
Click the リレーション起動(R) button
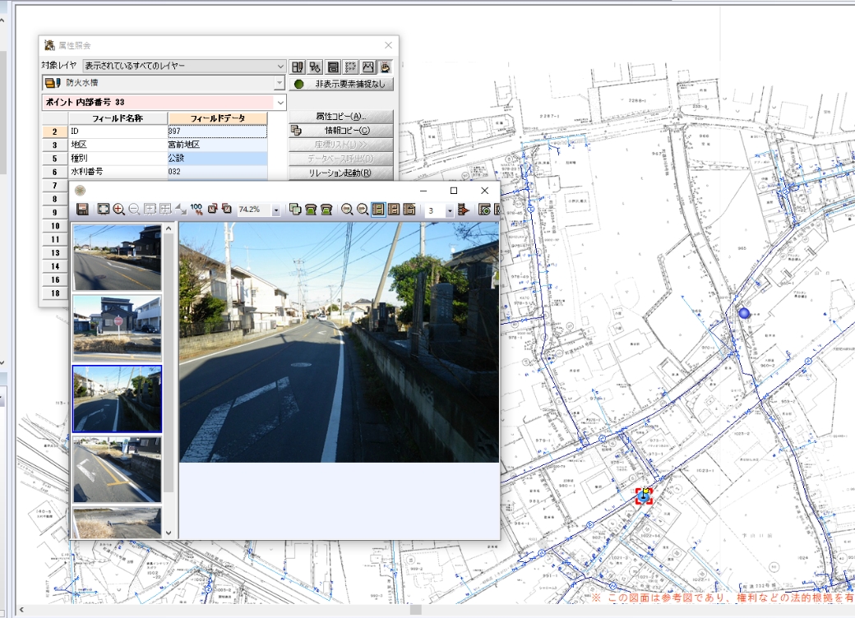341,173
